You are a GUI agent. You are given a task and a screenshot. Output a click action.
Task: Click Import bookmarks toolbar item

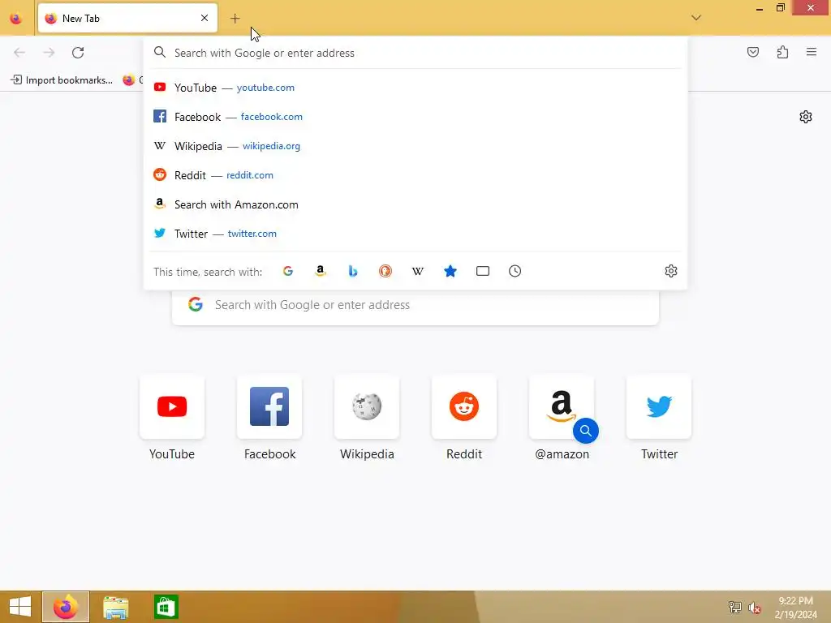tap(62, 80)
